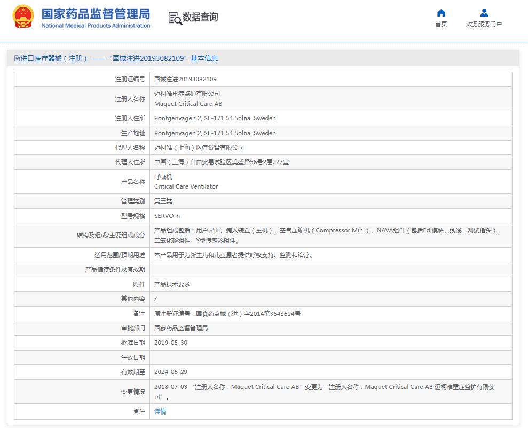This screenshot has width=528, height=428.
Task: Click the home house icon
Action: point(441,13)
